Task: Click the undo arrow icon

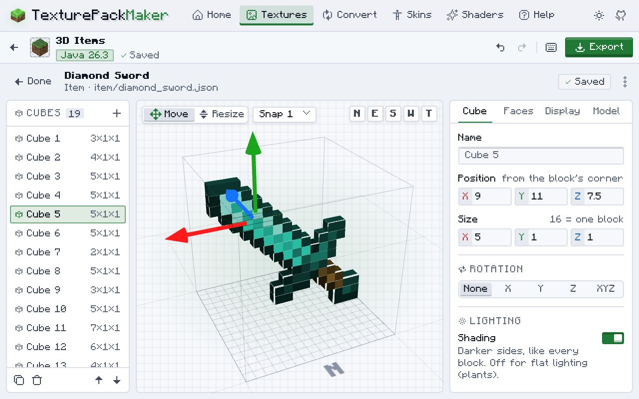Action: (500, 47)
